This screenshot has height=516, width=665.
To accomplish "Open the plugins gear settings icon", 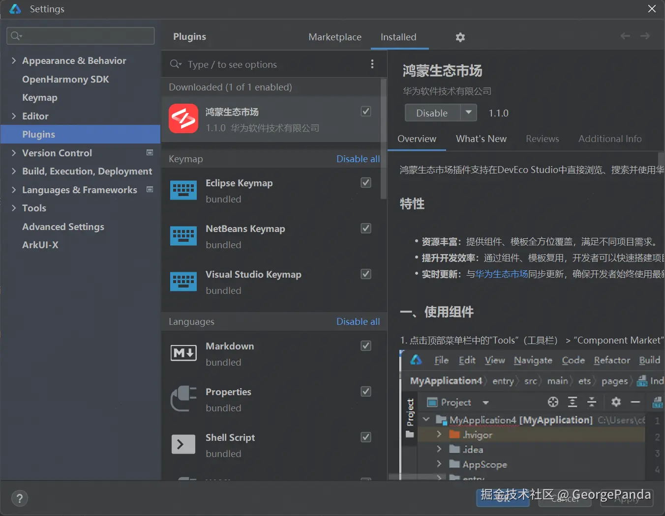I will click(x=460, y=37).
